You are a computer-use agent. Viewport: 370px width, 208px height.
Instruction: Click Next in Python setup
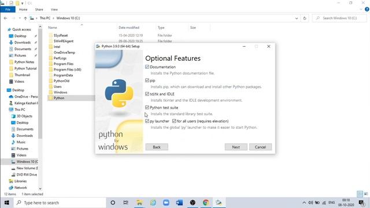(x=236, y=147)
